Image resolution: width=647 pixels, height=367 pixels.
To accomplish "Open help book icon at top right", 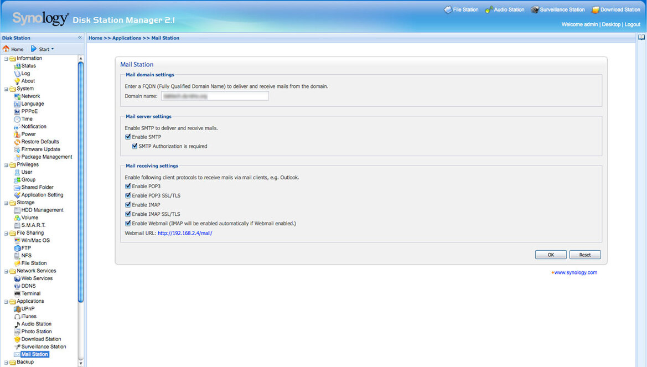I will click(x=641, y=37).
